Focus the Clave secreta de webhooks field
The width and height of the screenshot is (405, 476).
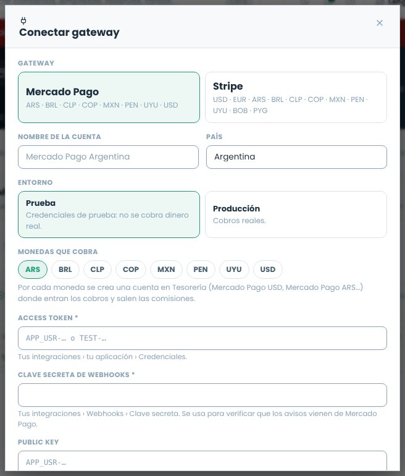click(x=203, y=395)
